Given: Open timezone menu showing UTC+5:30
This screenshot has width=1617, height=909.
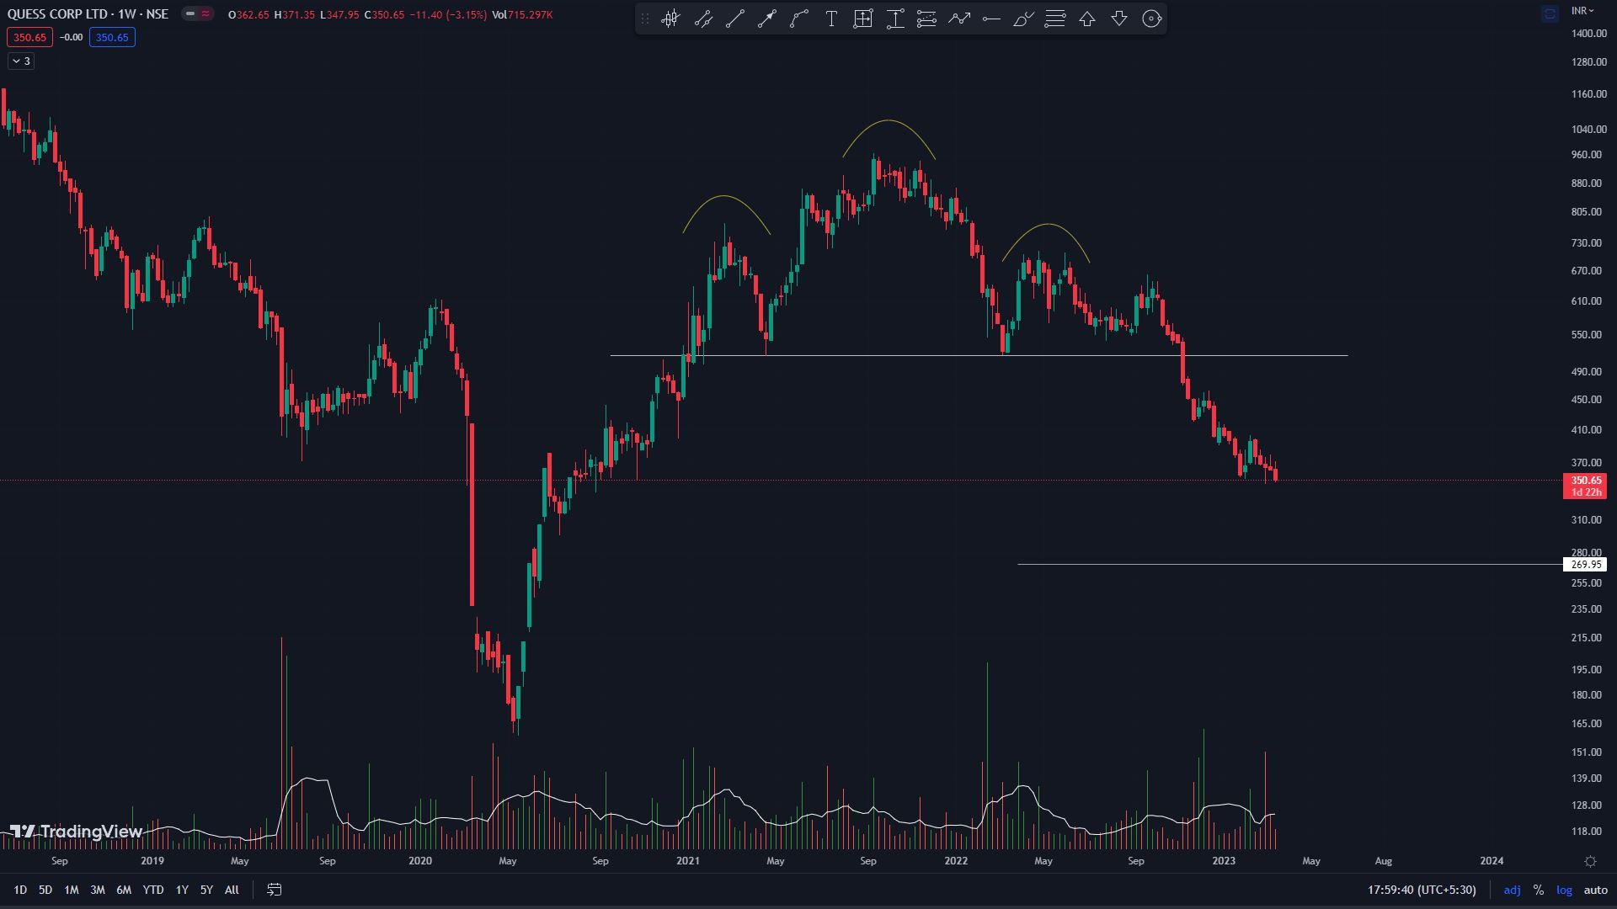Looking at the screenshot, I should click(1422, 890).
